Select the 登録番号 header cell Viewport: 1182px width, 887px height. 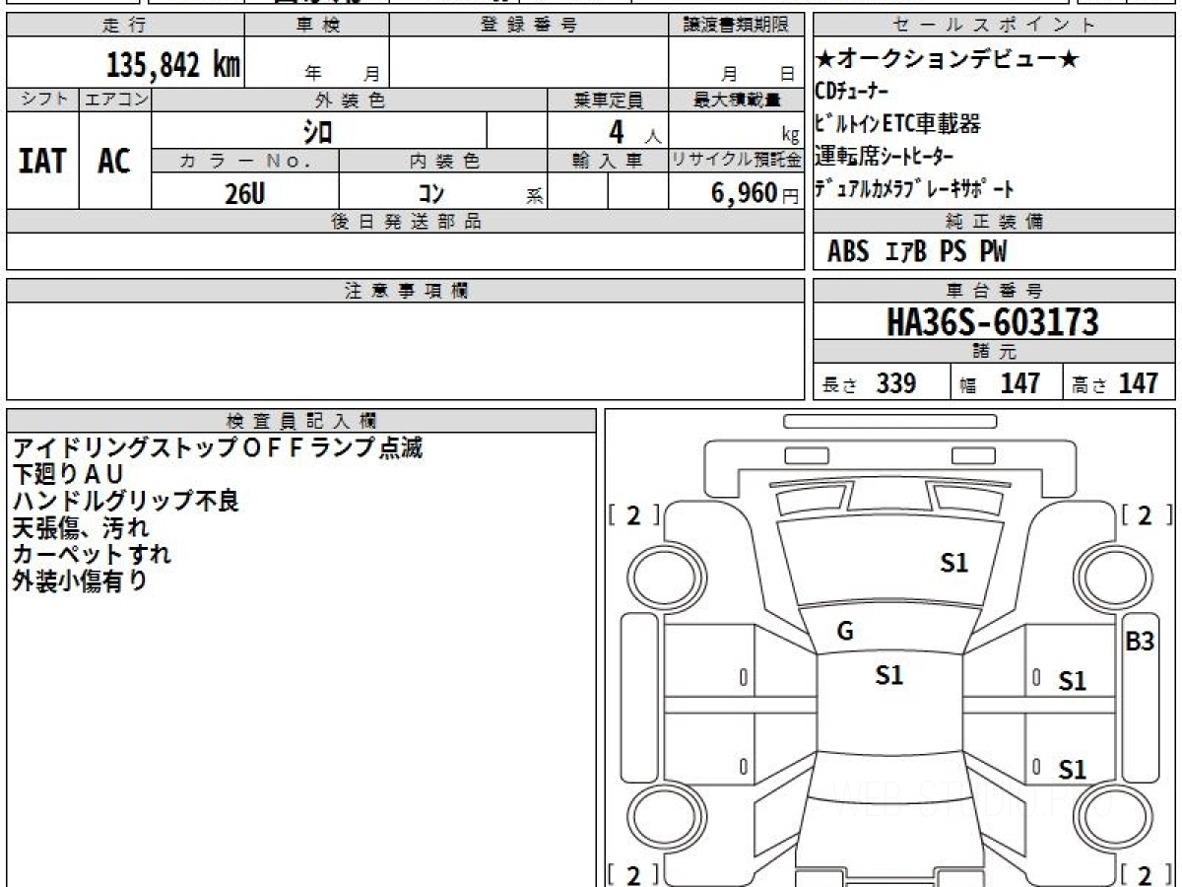529,26
